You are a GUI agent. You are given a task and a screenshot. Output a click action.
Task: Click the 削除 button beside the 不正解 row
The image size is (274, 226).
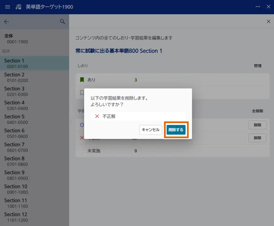pos(257,138)
